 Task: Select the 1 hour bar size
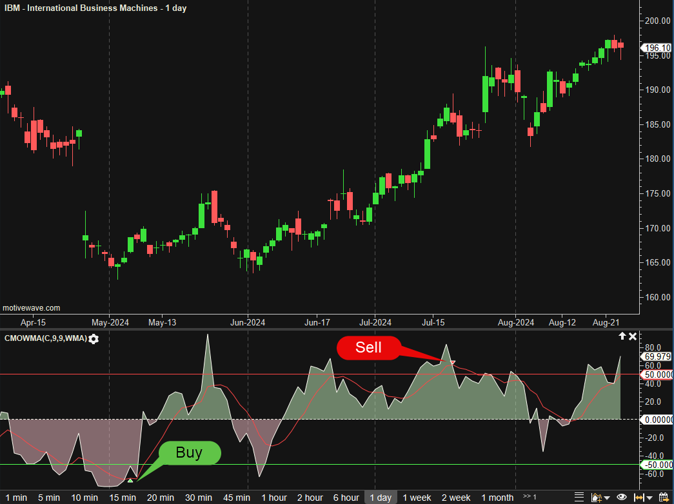274,498
